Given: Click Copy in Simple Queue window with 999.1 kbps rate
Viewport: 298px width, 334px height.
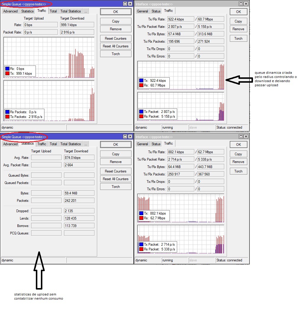Looking at the screenshot, I should [x=116, y=21].
